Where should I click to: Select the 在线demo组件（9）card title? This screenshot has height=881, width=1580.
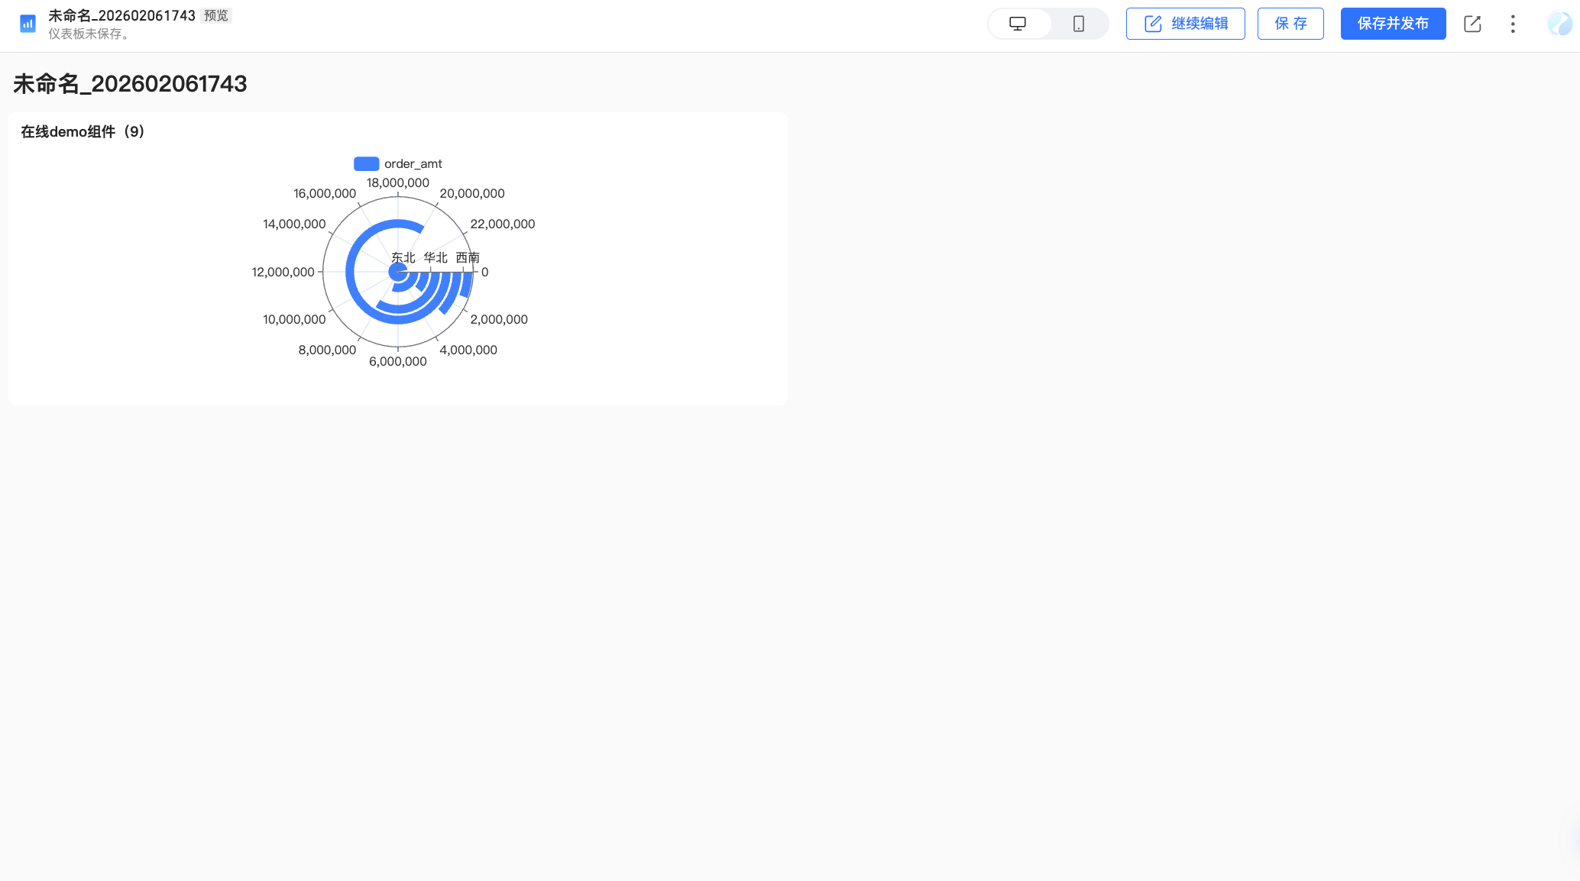[83, 131]
